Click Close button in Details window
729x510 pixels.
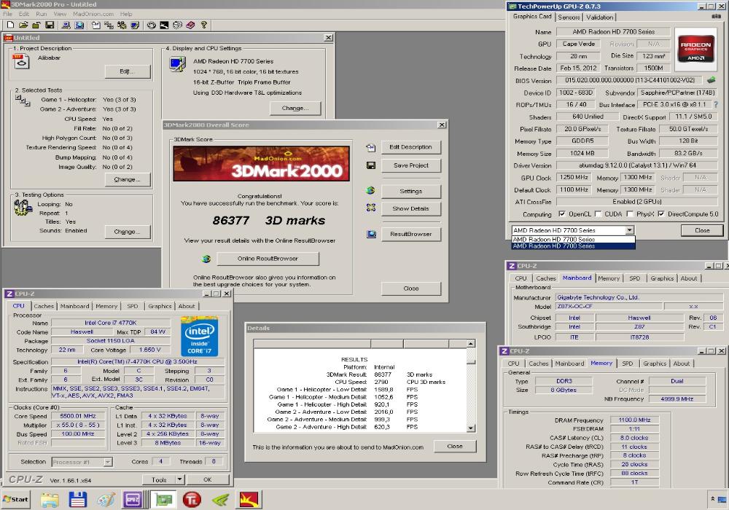pyautogui.click(x=455, y=446)
